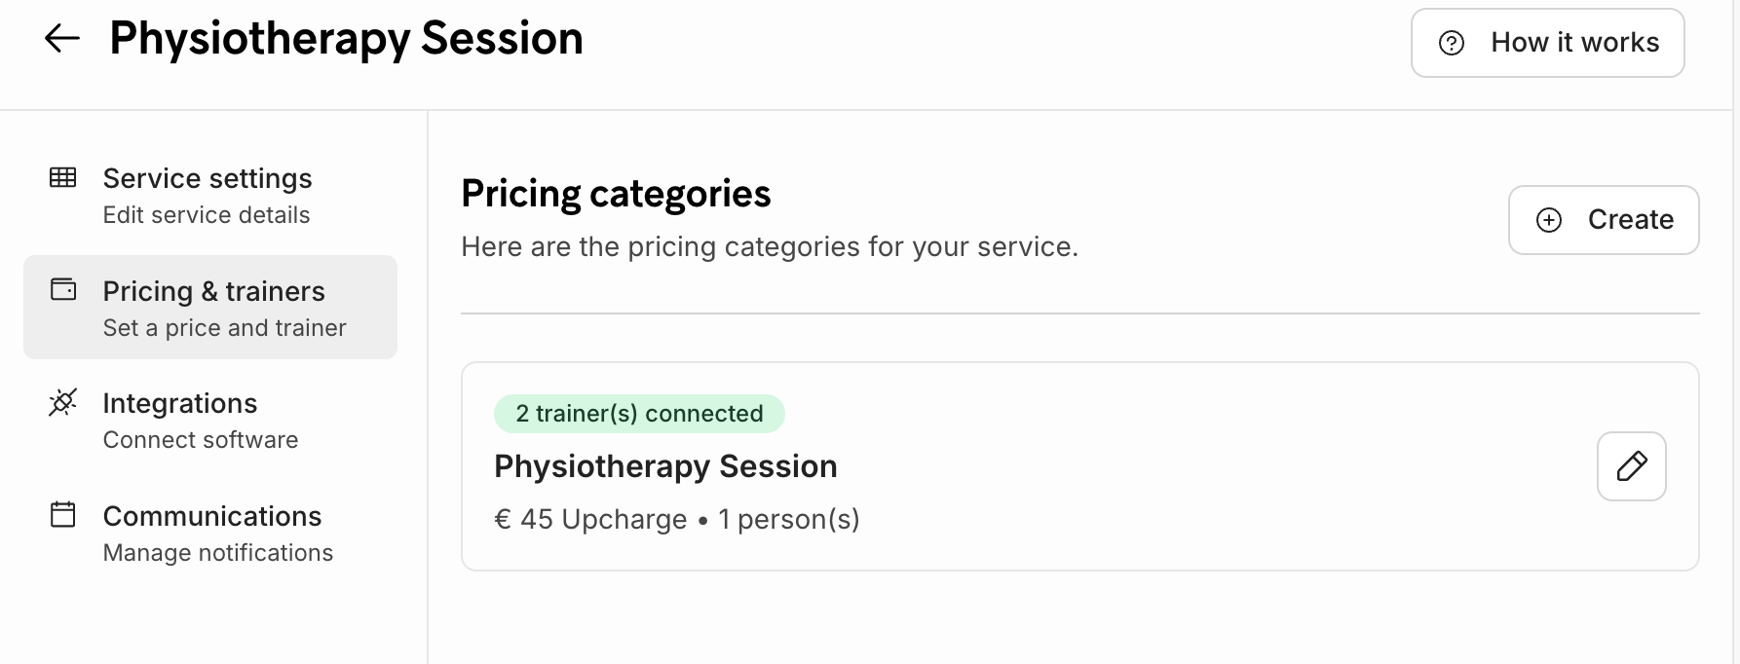The height and width of the screenshot is (664, 1740).
Task: Click the Manage notifications subtitle
Action: point(218,553)
